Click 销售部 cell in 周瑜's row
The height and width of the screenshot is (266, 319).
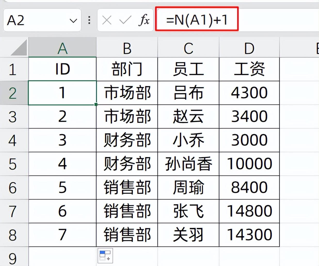tap(127, 188)
